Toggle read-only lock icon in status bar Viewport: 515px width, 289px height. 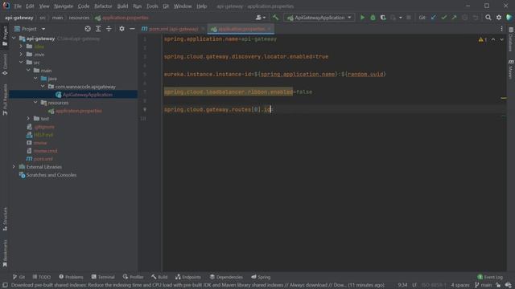[498, 285]
